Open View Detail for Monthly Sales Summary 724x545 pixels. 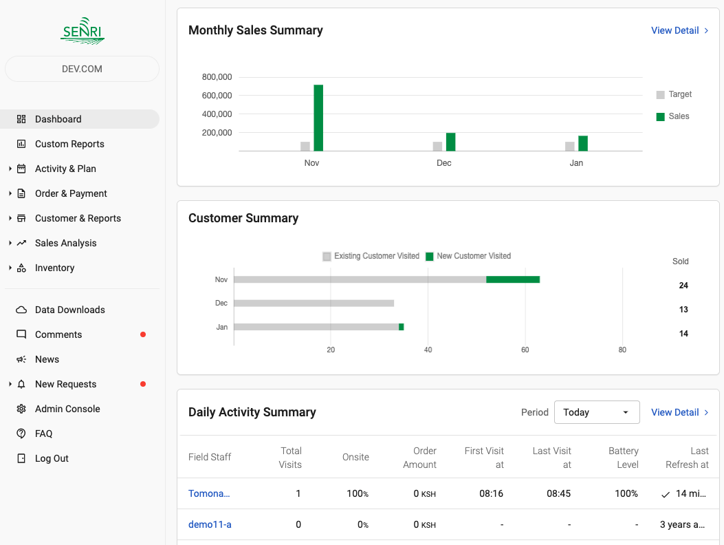[679, 30]
